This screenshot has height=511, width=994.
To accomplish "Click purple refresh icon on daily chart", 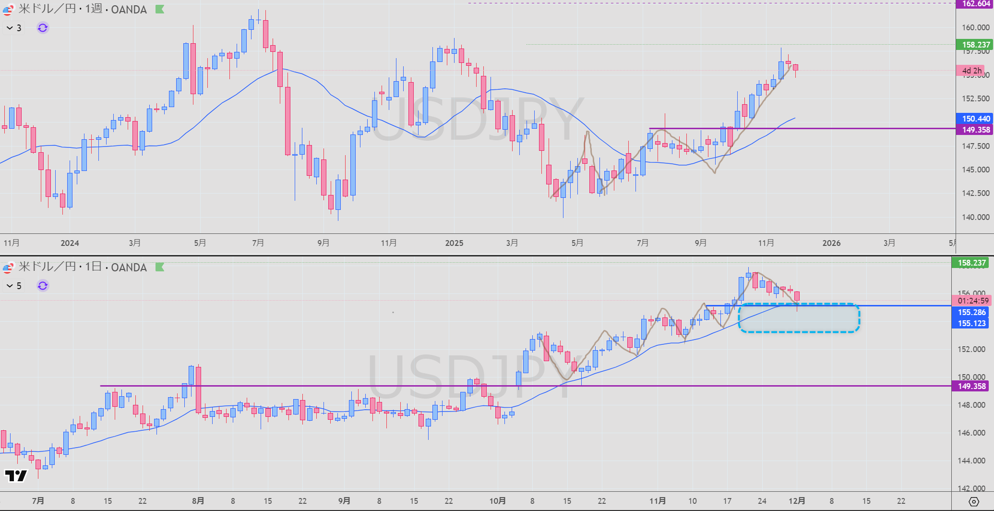I will 43,286.
